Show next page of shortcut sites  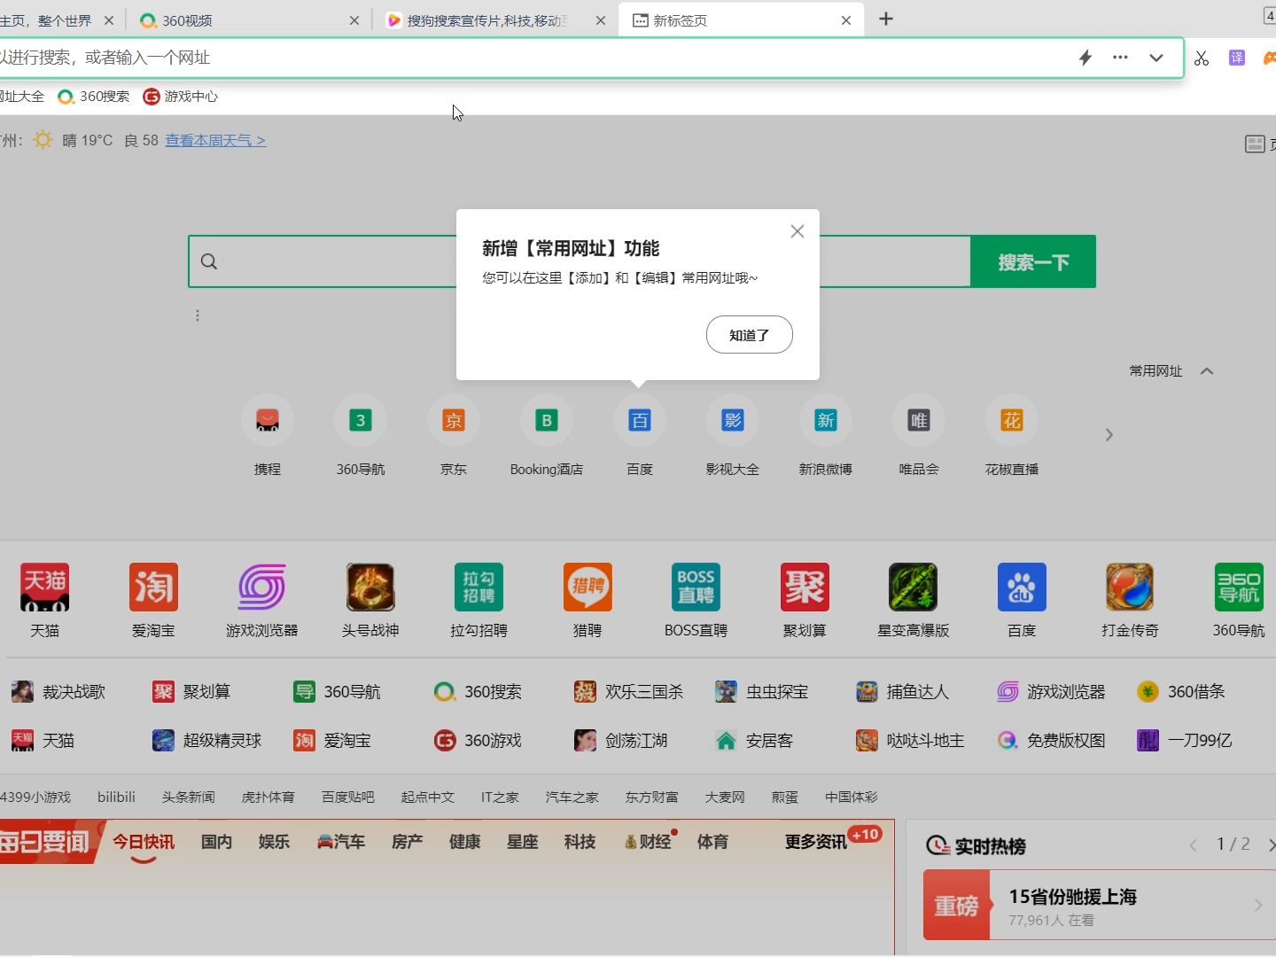[1109, 435]
